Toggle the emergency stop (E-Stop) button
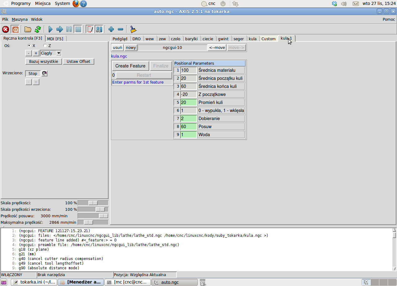 [x=6, y=29]
